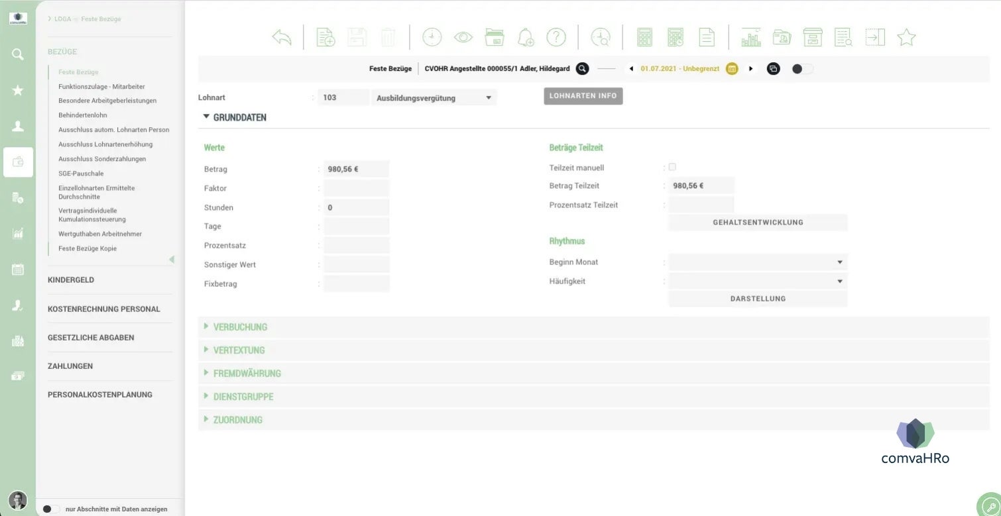Click the LOGA breadcrumb link
This screenshot has width=1001, height=516.
(62, 19)
